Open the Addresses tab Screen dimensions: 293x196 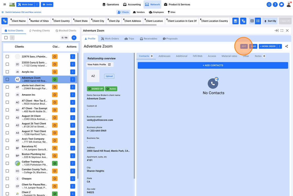pyautogui.click(x=165, y=56)
